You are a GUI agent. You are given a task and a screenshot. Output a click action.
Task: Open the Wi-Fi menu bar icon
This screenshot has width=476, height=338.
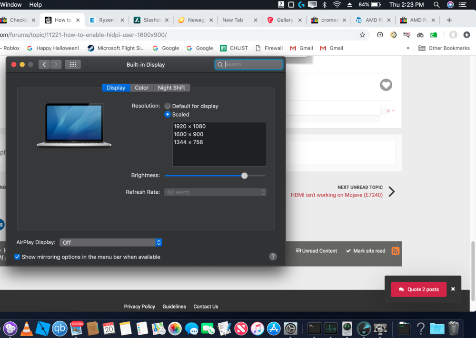pos(337,5)
